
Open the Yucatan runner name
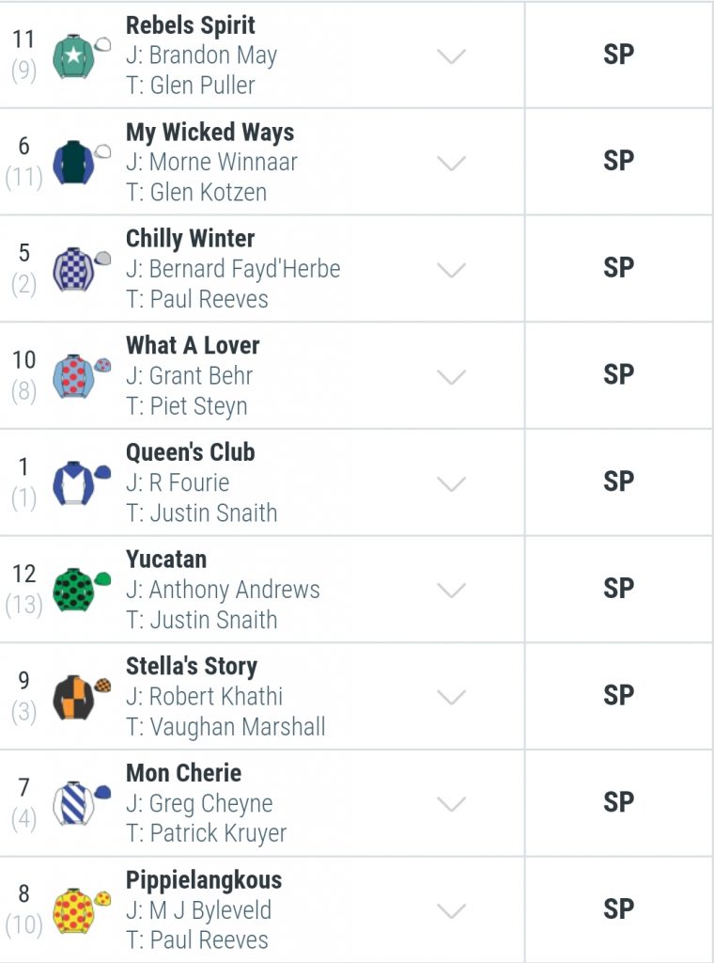166,560
